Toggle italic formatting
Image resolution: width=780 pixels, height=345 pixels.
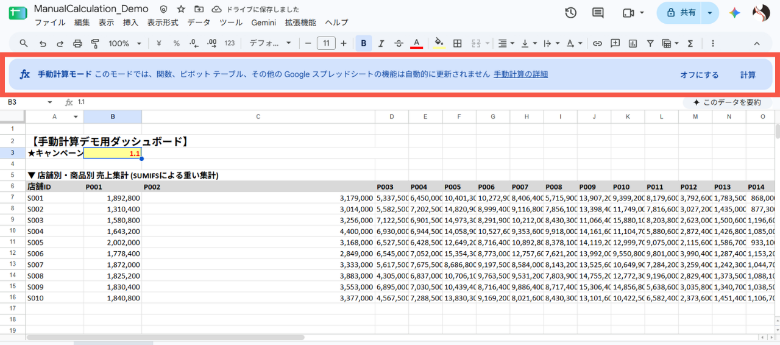pos(381,43)
